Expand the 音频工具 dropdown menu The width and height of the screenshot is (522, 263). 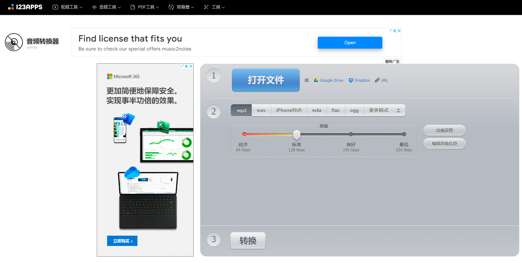(106, 7)
